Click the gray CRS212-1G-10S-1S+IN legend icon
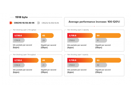The height and width of the screenshot is (98, 131). [x=39, y=23]
